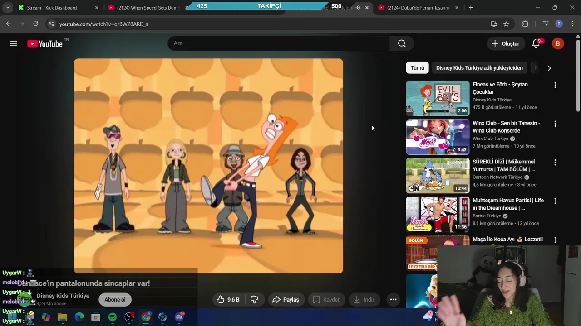Like the video with thumbs up
The width and height of the screenshot is (581, 326).
(x=228, y=299)
